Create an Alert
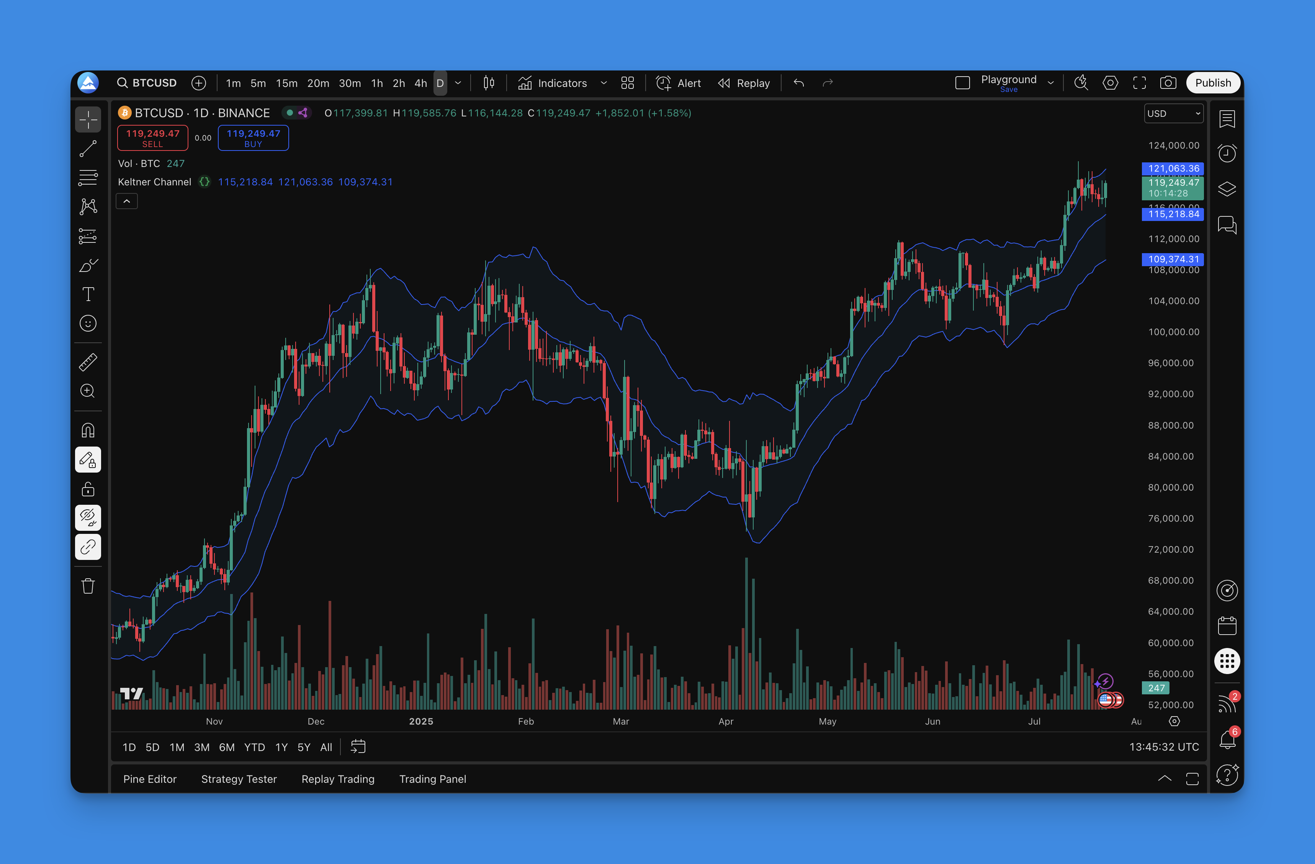Image resolution: width=1315 pixels, height=864 pixels. [x=679, y=83]
